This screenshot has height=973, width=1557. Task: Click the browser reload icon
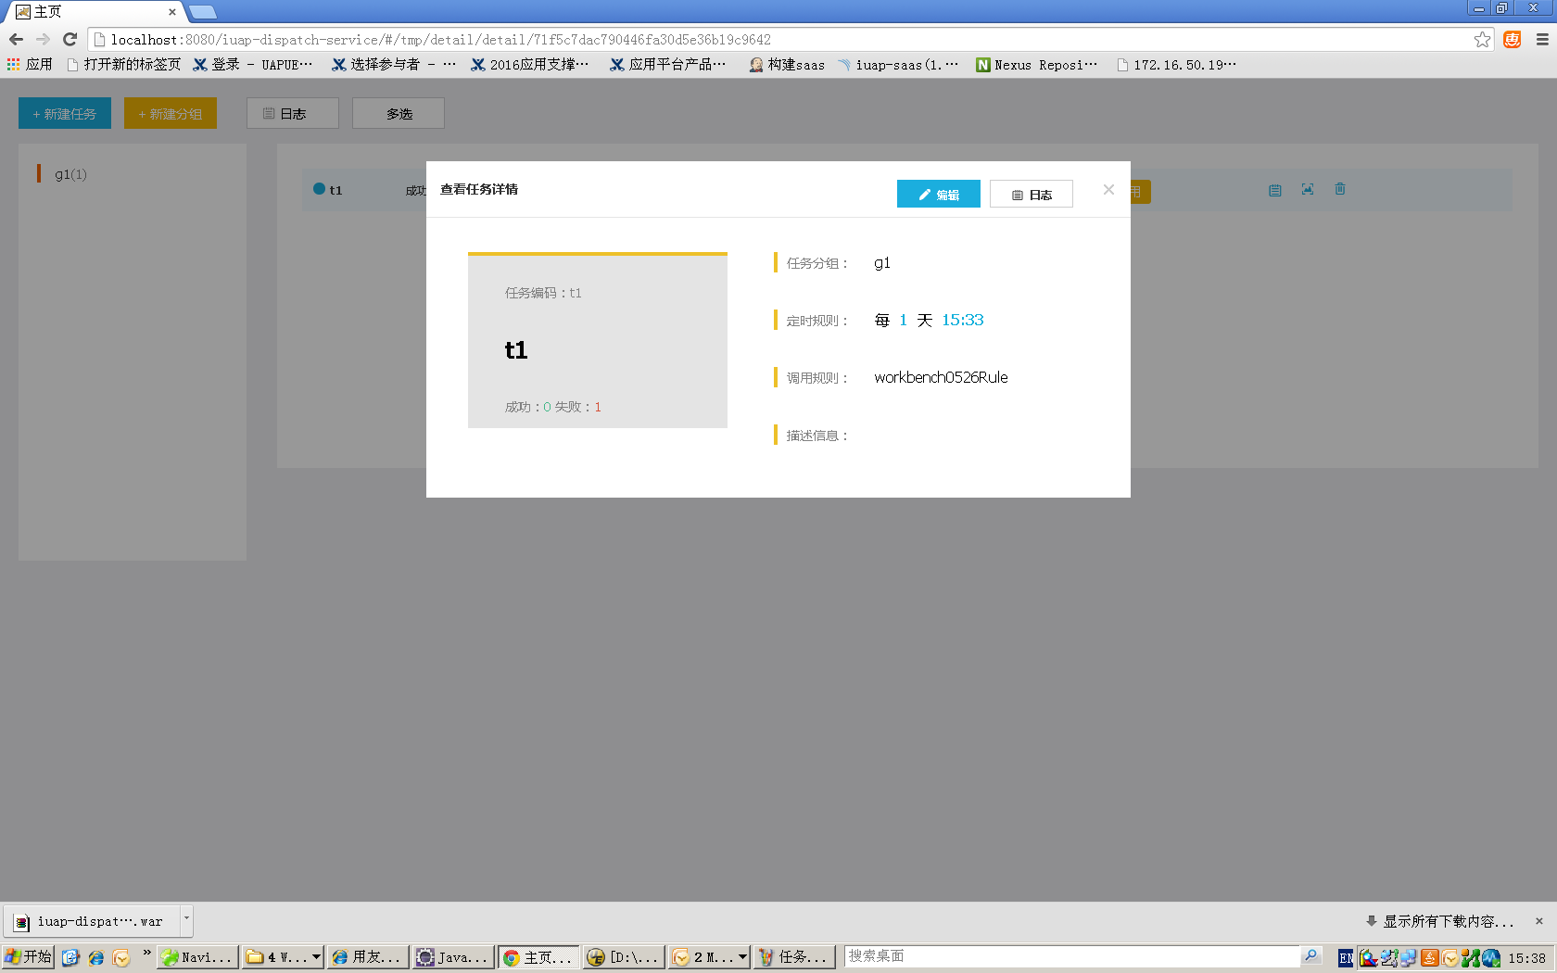70,39
